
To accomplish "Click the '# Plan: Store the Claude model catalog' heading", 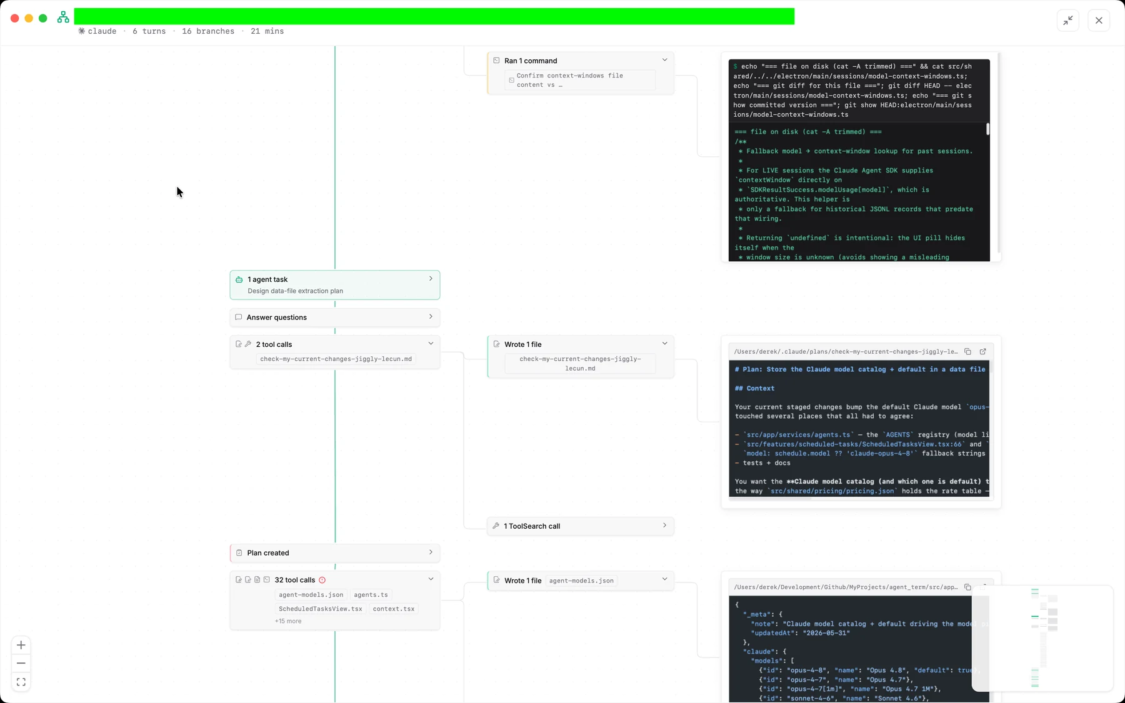I will [860, 369].
